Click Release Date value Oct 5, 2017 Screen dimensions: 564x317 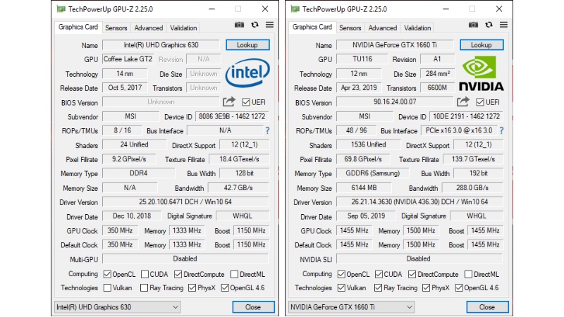pyautogui.click(x=125, y=87)
